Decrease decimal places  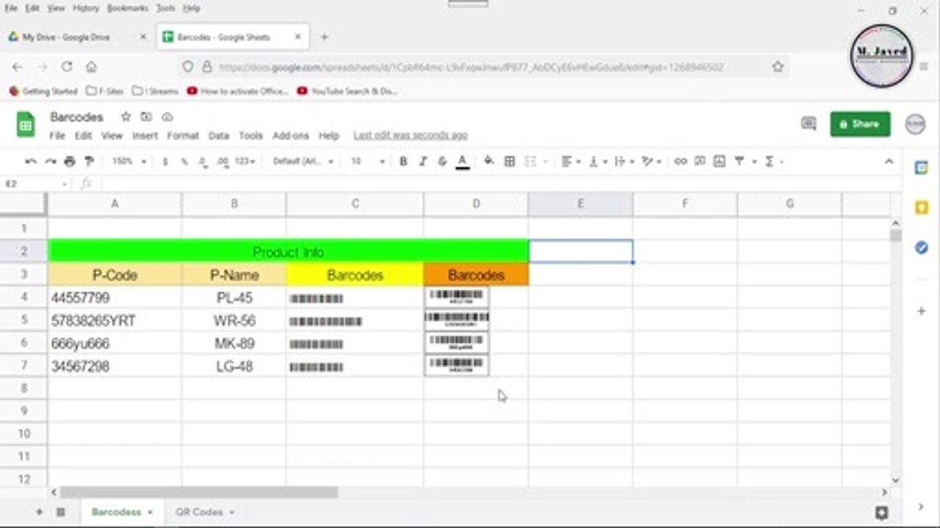pyautogui.click(x=203, y=161)
